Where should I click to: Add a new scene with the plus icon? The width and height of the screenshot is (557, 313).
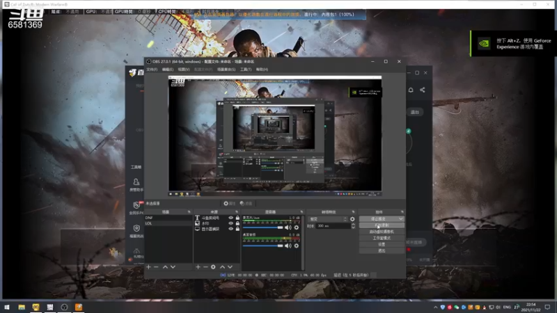[x=148, y=267]
